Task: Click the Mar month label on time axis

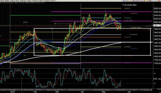Action: coord(57,92)
